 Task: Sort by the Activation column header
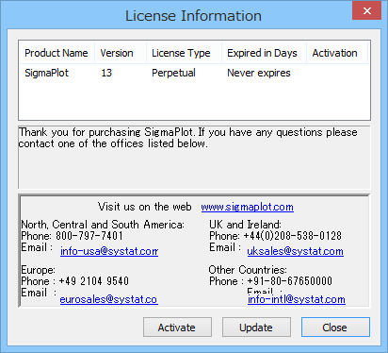point(337,53)
